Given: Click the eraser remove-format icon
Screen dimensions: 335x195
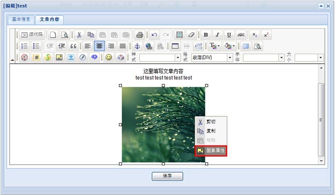Looking at the screenshot, I should pyautogui.click(x=191, y=35).
